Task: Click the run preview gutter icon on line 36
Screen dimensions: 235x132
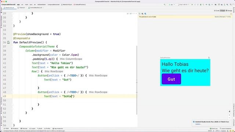Action: (8, 43)
